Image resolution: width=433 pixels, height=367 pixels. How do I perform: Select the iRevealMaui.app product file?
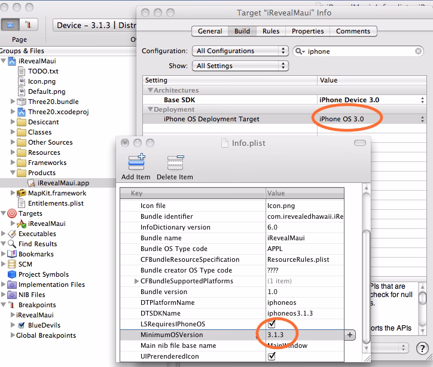click(62, 183)
